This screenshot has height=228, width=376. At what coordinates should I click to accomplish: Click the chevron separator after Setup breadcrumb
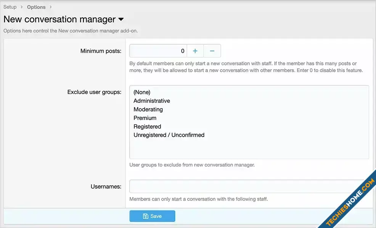click(x=22, y=7)
